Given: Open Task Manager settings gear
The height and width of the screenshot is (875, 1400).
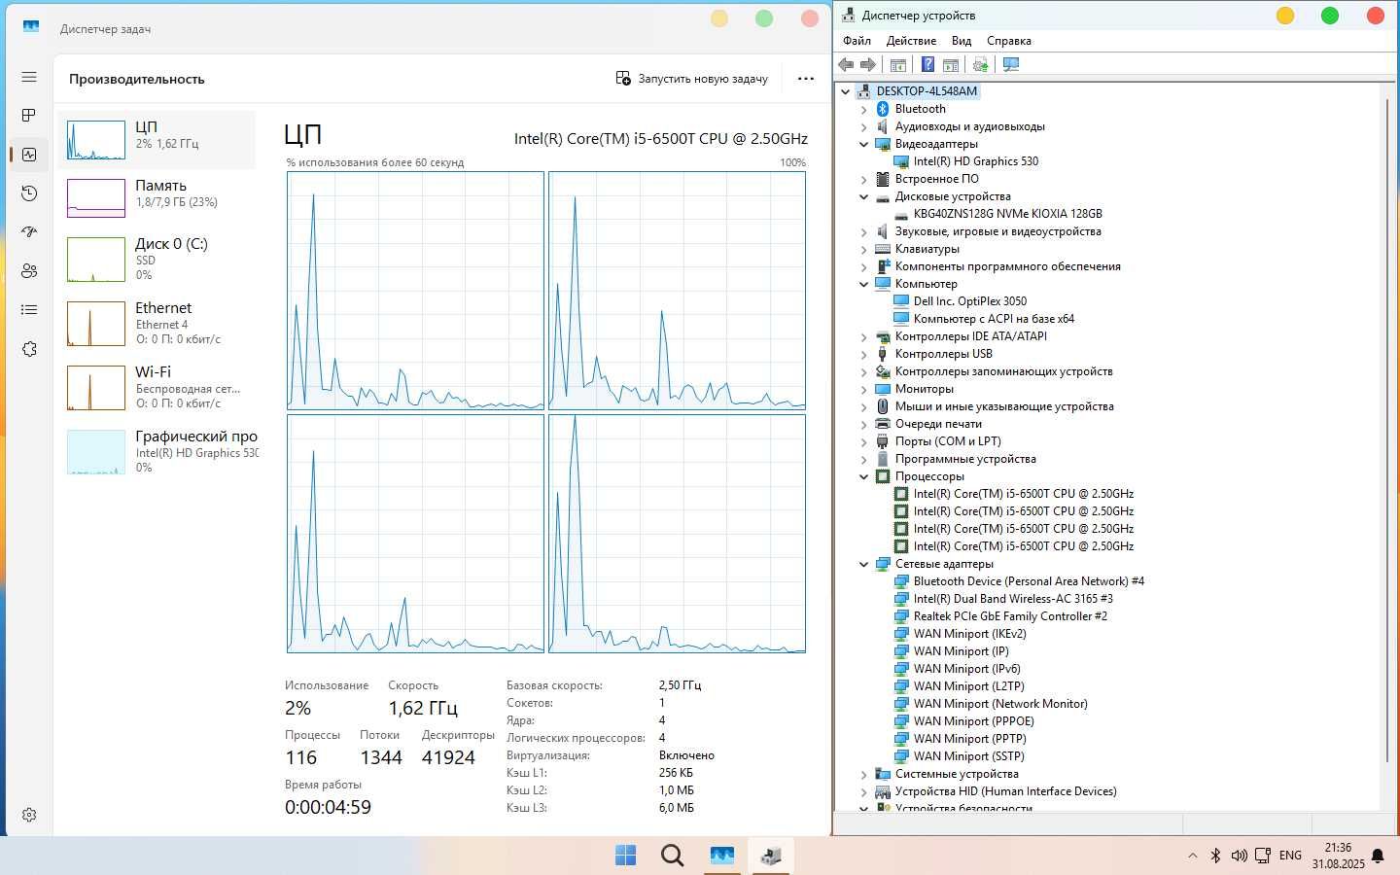Looking at the screenshot, I should click(29, 815).
